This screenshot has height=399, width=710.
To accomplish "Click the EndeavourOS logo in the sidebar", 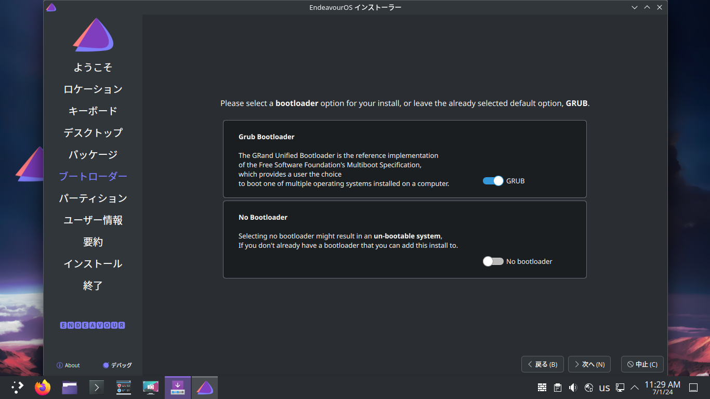I will [93, 35].
